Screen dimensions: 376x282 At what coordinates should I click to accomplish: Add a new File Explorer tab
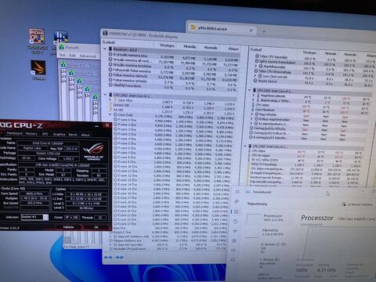264,31
